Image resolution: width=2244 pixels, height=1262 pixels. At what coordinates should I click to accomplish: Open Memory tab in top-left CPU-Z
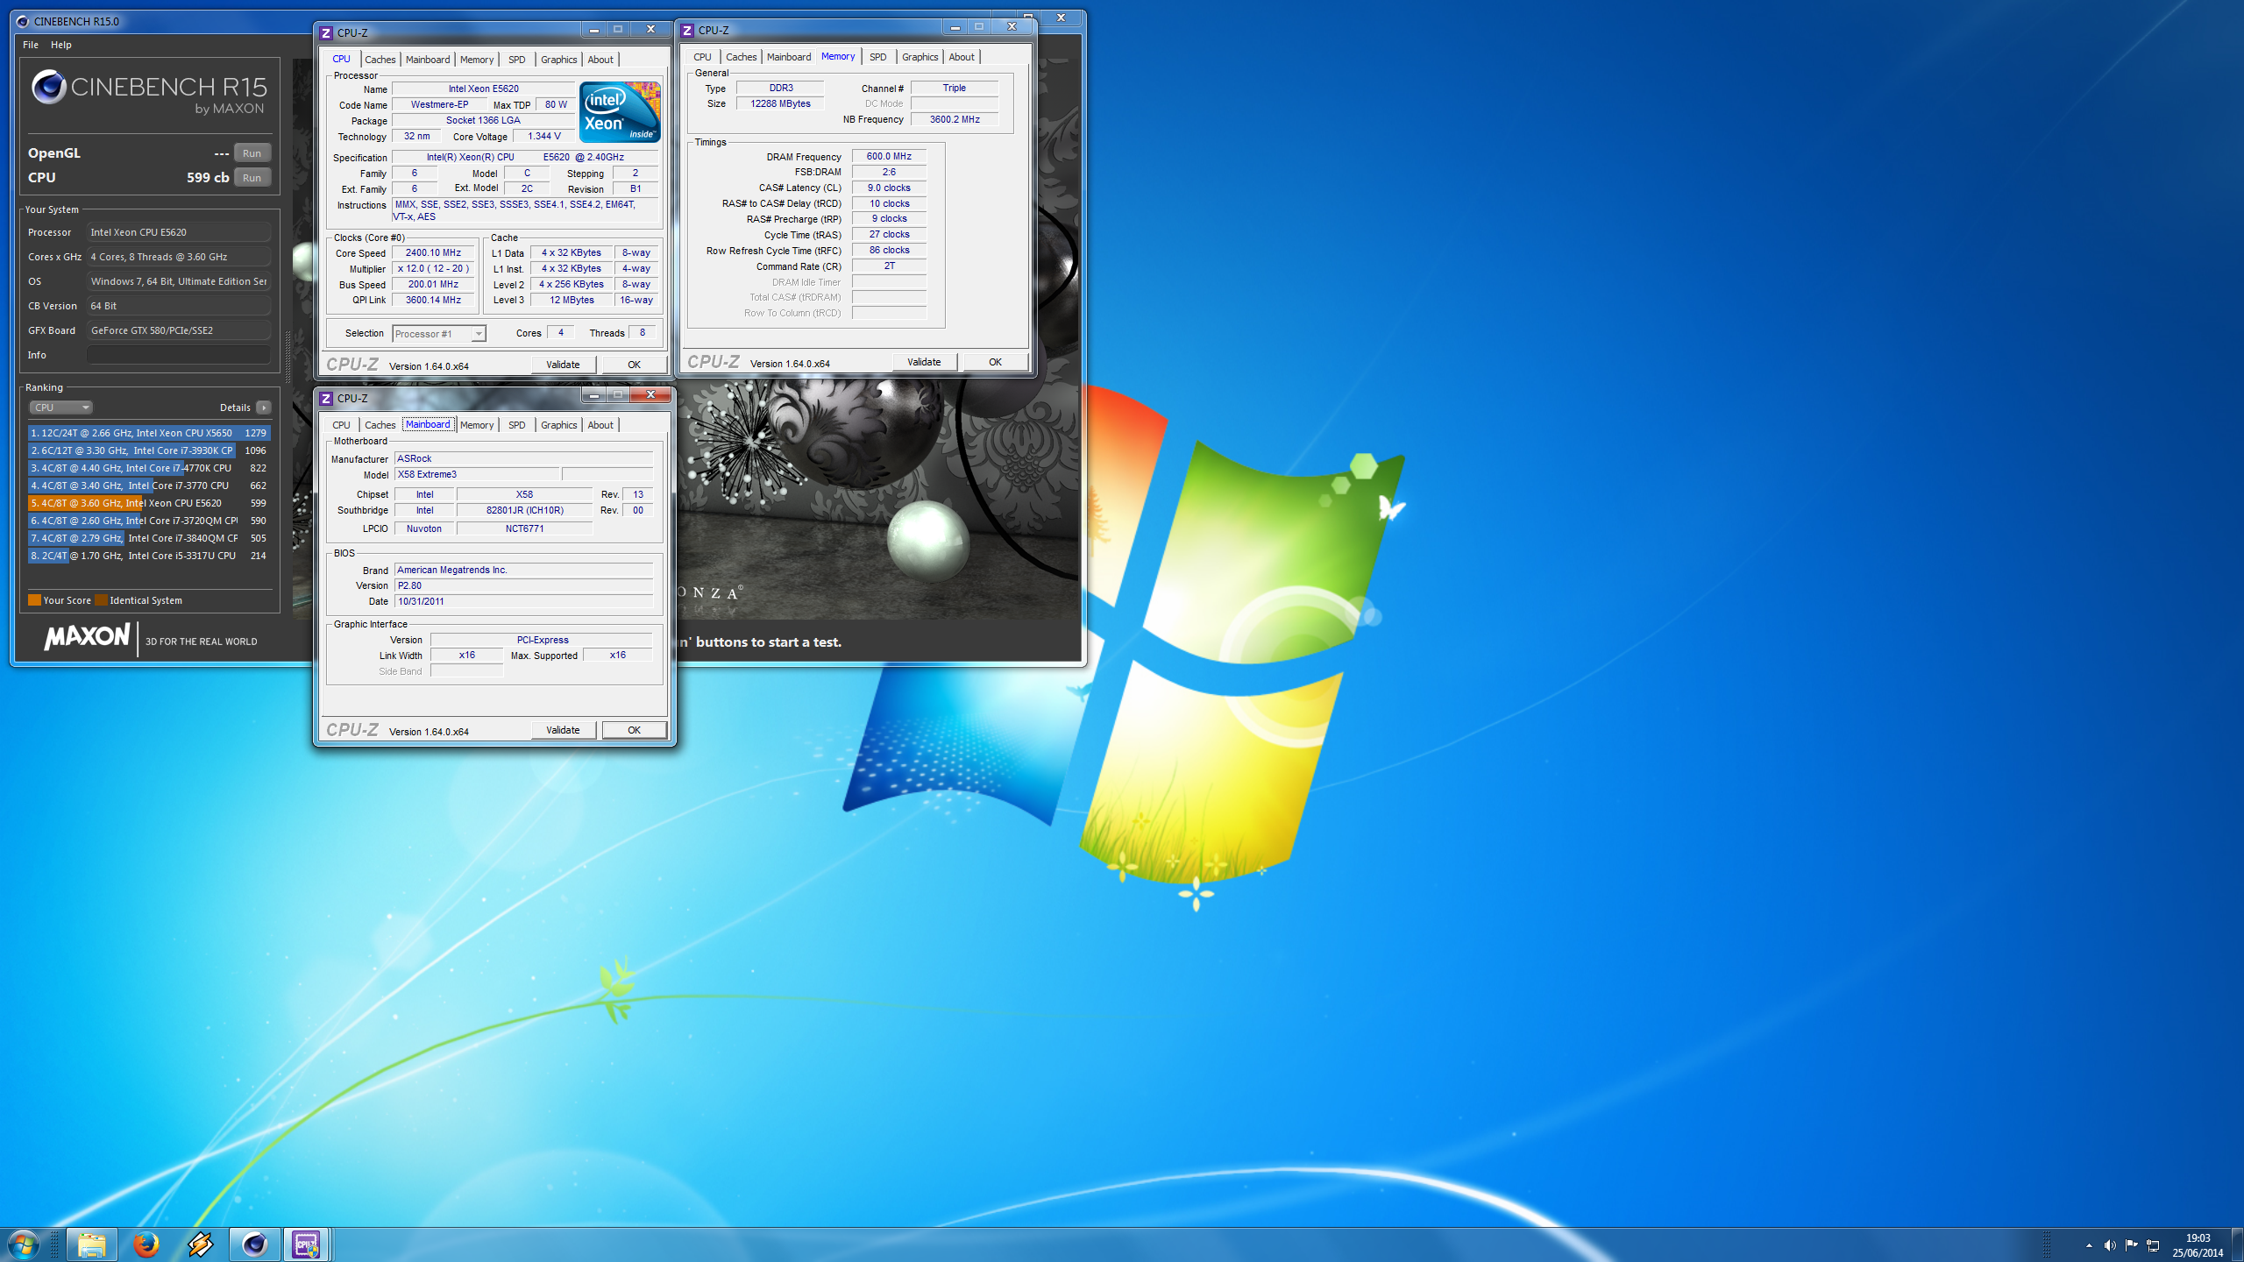point(477,60)
